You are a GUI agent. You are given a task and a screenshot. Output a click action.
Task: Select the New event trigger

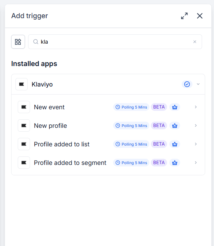tap(108, 107)
